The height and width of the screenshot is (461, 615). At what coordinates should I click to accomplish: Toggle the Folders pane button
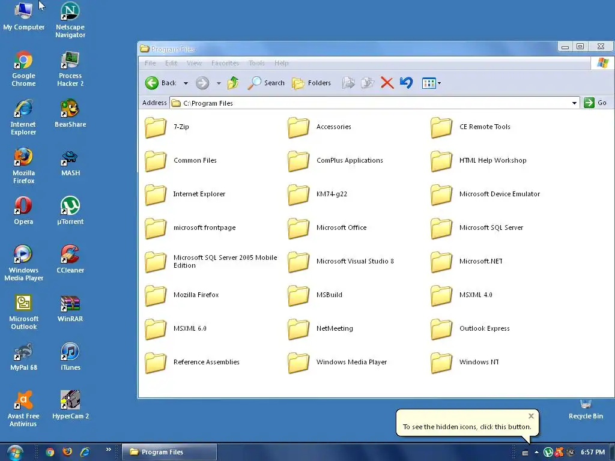pos(312,83)
